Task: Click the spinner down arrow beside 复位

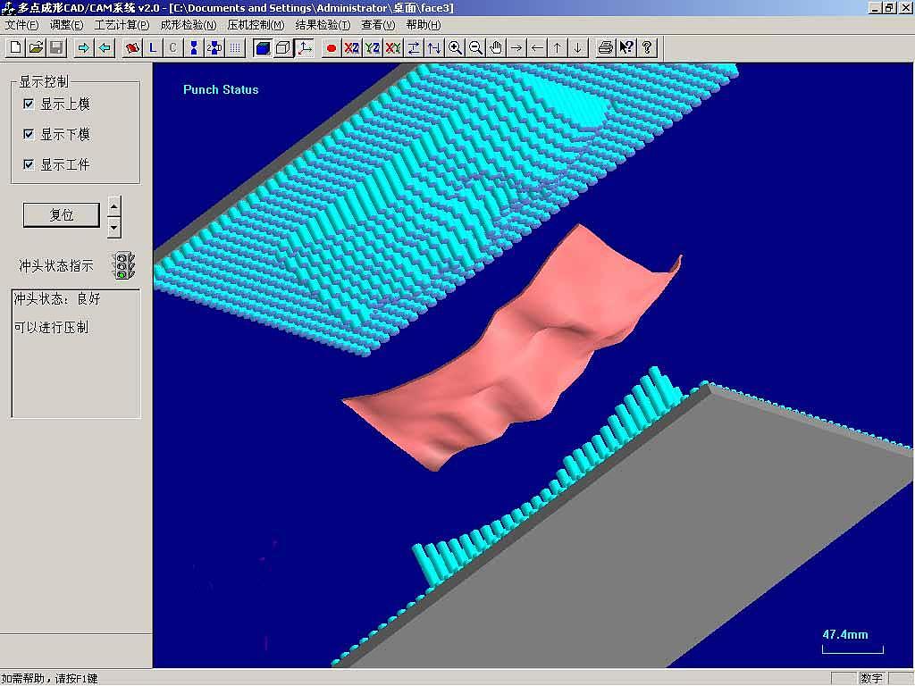Action: pos(113,228)
